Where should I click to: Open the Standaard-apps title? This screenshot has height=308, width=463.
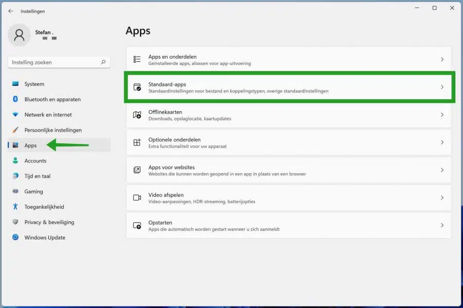[x=167, y=84]
